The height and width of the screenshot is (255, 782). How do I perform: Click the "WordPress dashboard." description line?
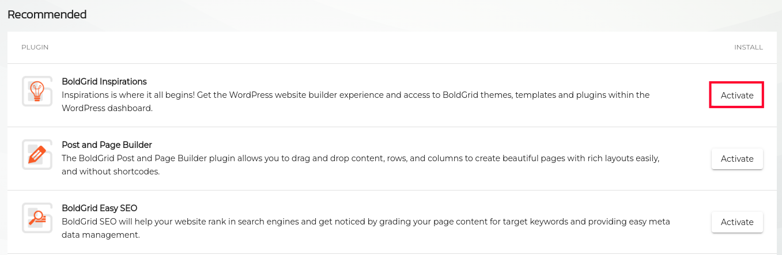click(107, 108)
